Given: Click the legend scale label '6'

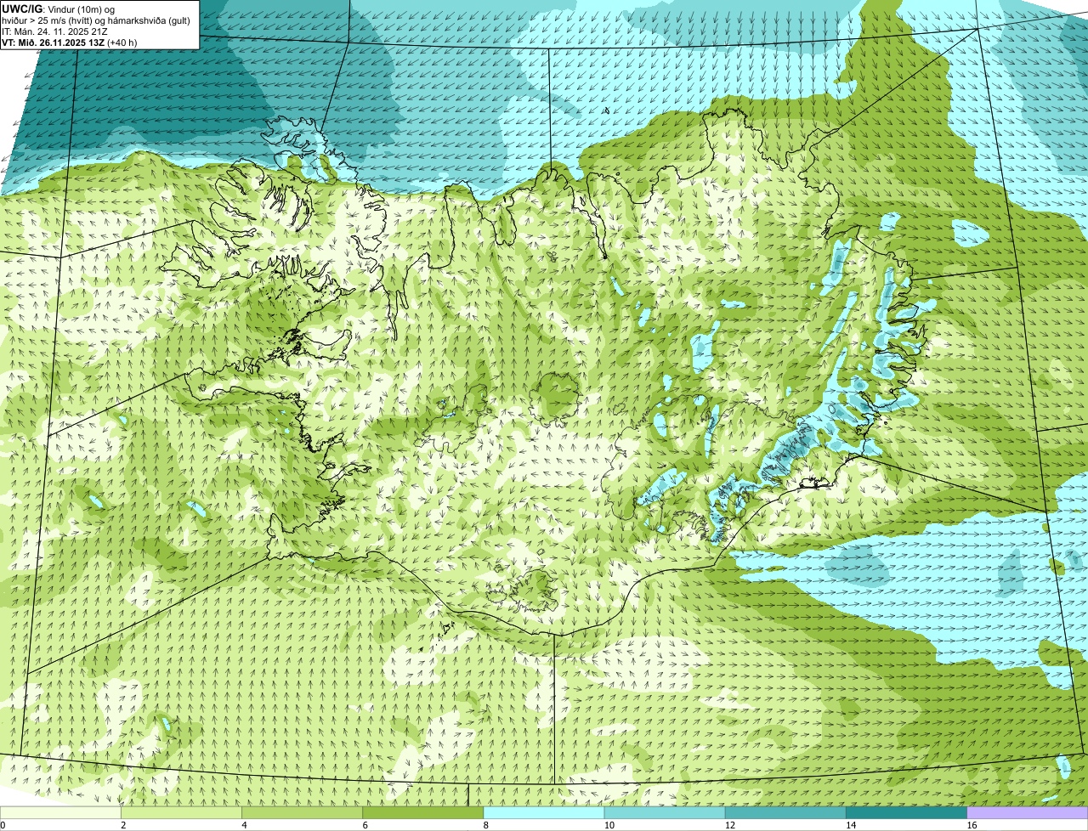Looking at the screenshot, I should [x=365, y=825].
